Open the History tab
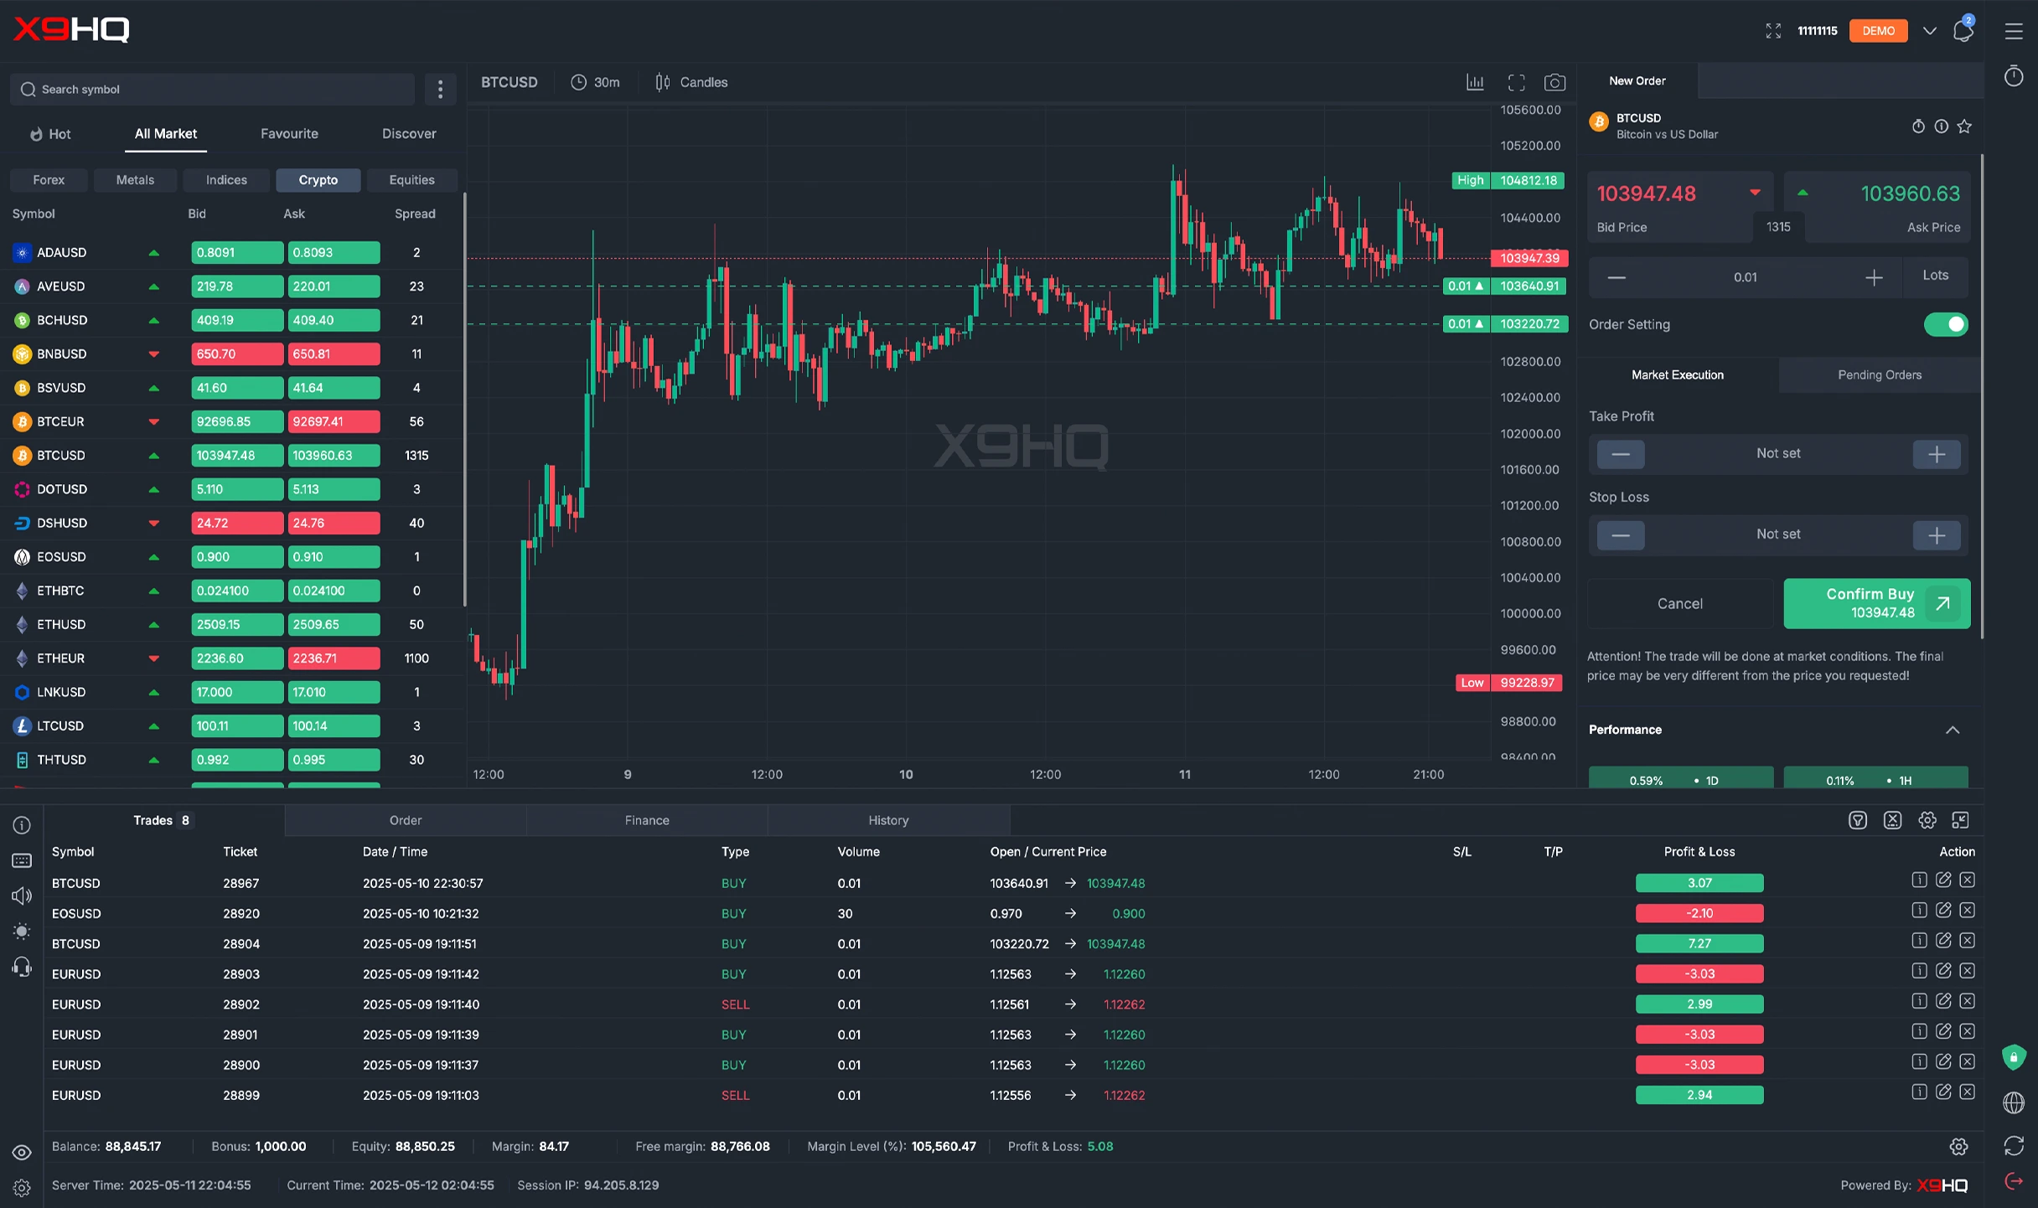This screenshot has width=2038, height=1208. [x=887, y=820]
